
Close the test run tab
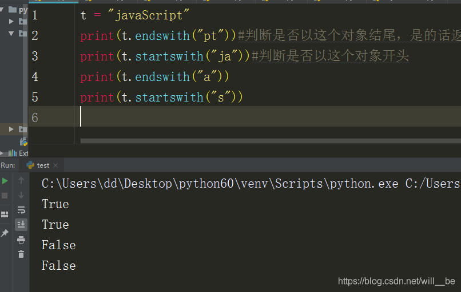55,165
